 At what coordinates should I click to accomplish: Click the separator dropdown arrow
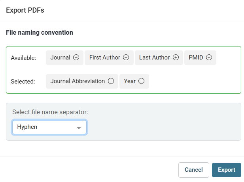pyautogui.click(x=79, y=128)
